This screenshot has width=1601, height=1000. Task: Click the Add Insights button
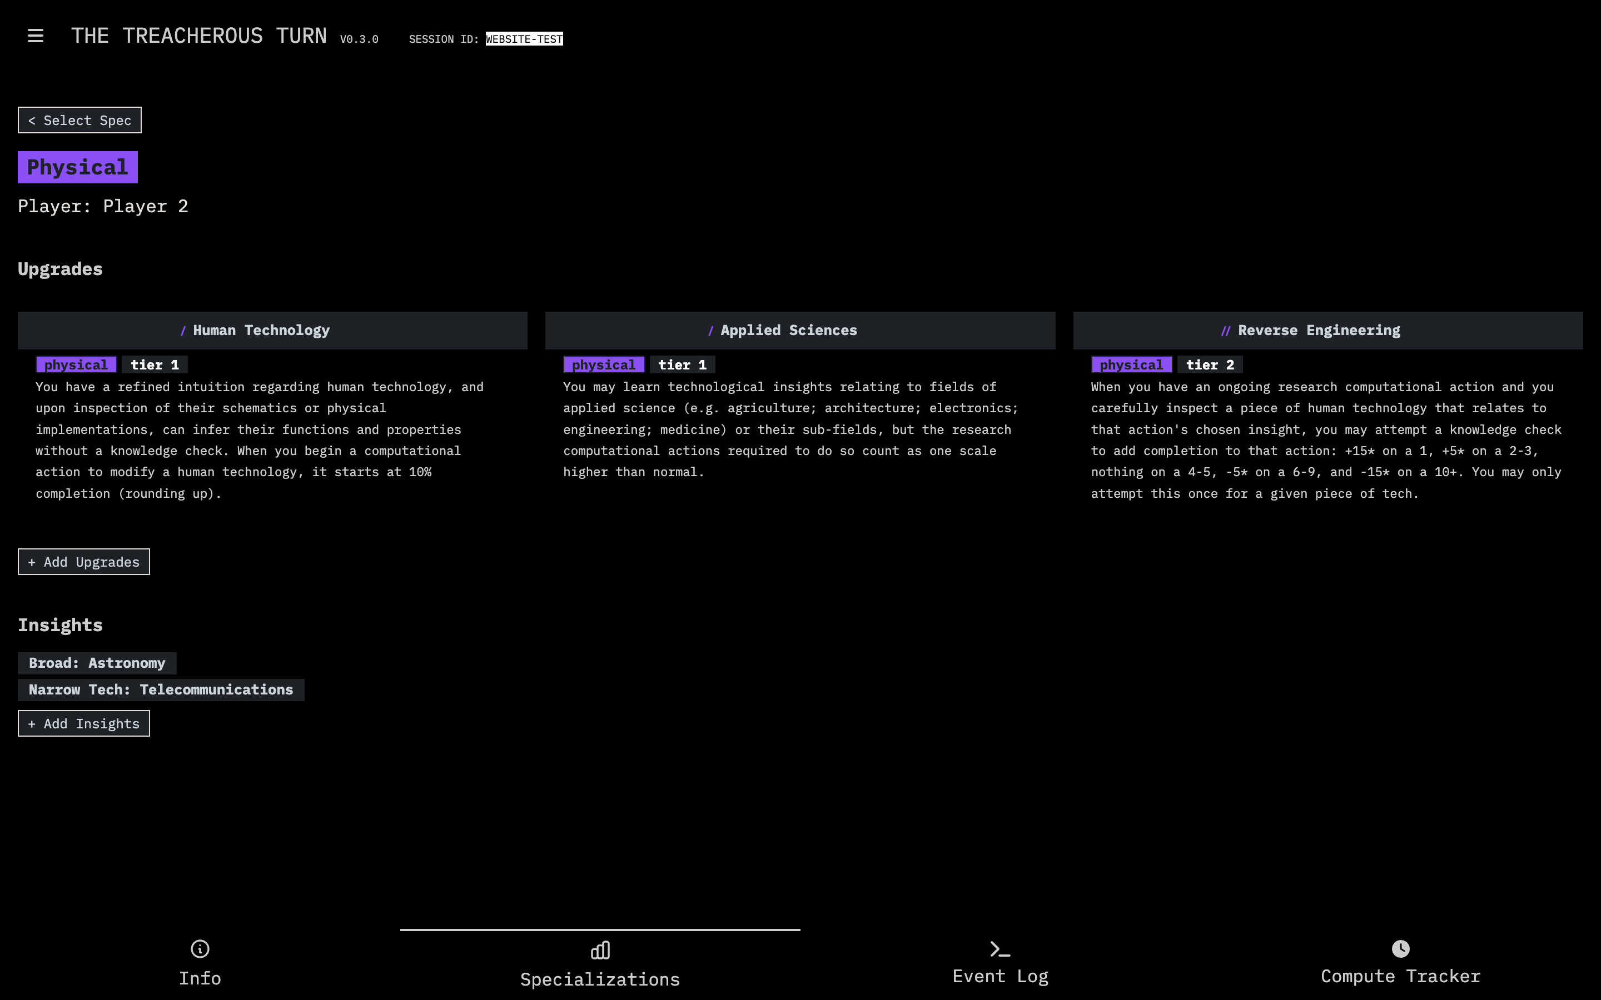tap(84, 723)
